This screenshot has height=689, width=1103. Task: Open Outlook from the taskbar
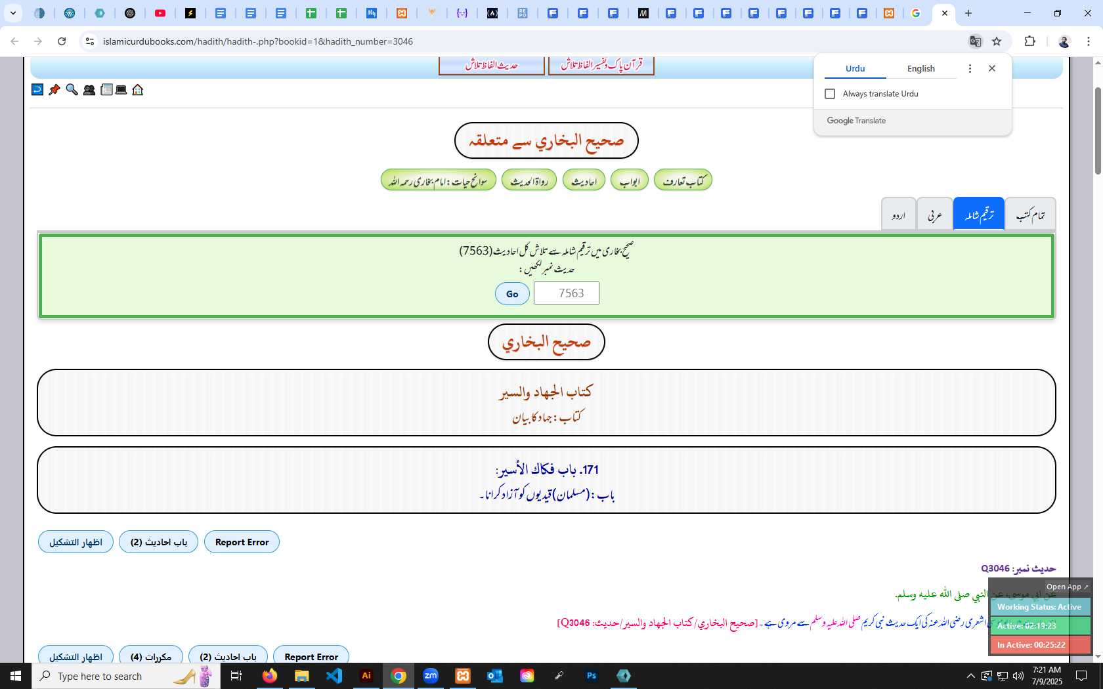pyautogui.click(x=495, y=676)
